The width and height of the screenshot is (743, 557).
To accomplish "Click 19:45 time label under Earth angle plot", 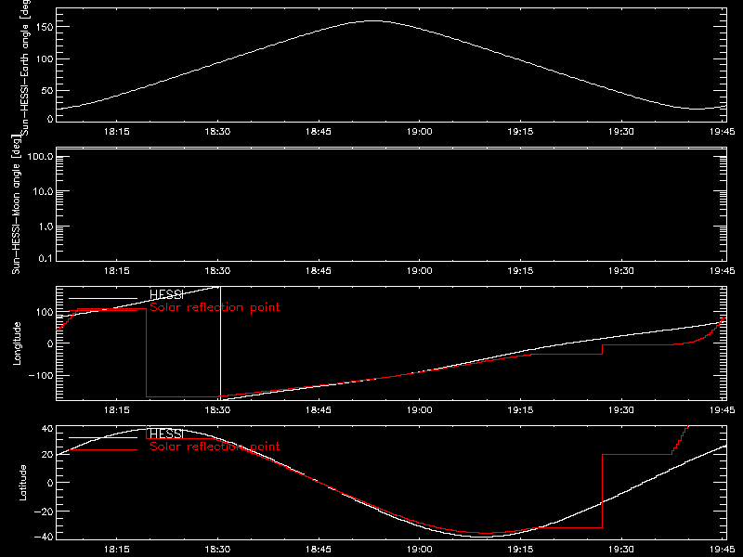I will [x=723, y=131].
